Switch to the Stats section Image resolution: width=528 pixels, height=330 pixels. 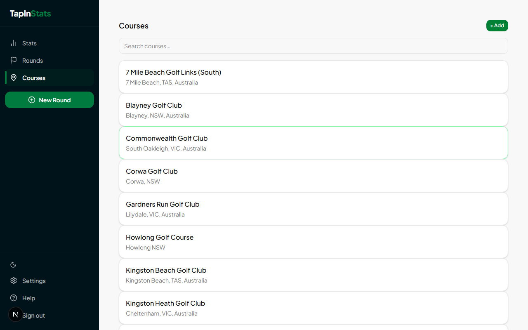(29, 43)
